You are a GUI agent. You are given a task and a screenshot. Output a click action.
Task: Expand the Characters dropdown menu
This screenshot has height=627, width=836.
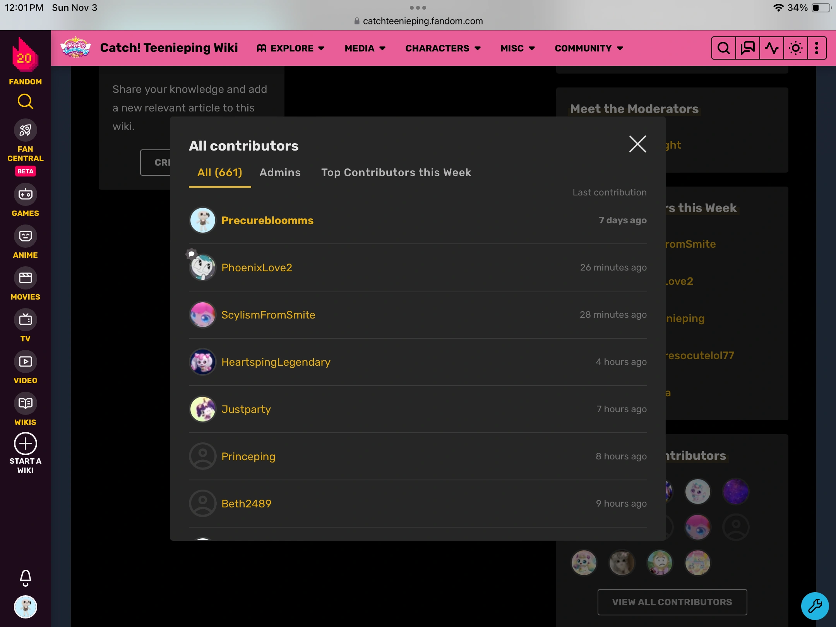click(443, 48)
